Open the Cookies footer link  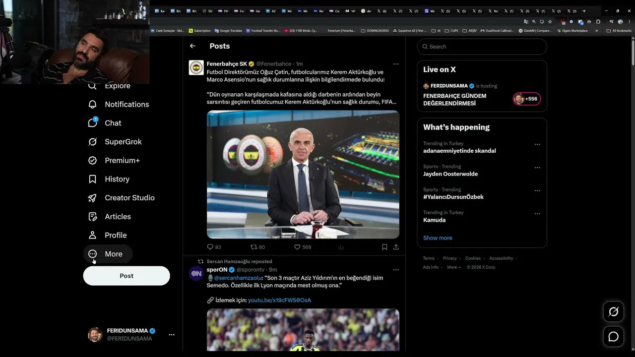pos(473,258)
